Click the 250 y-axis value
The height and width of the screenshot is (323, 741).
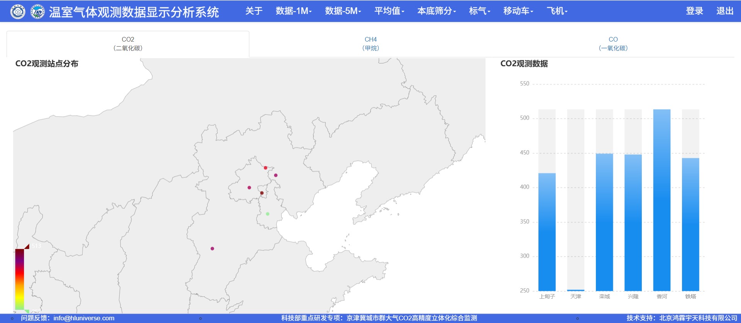click(x=524, y=290)
